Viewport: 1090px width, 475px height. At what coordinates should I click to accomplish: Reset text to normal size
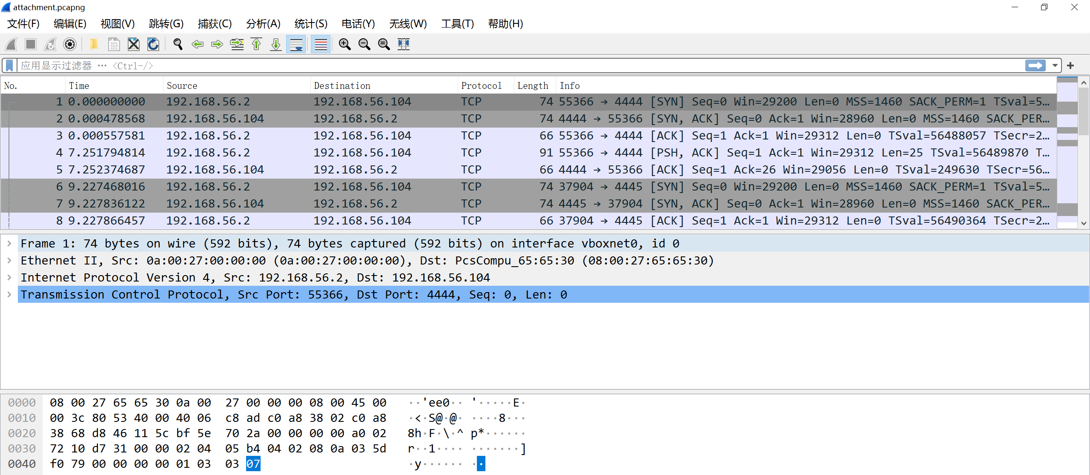[384, 44]
